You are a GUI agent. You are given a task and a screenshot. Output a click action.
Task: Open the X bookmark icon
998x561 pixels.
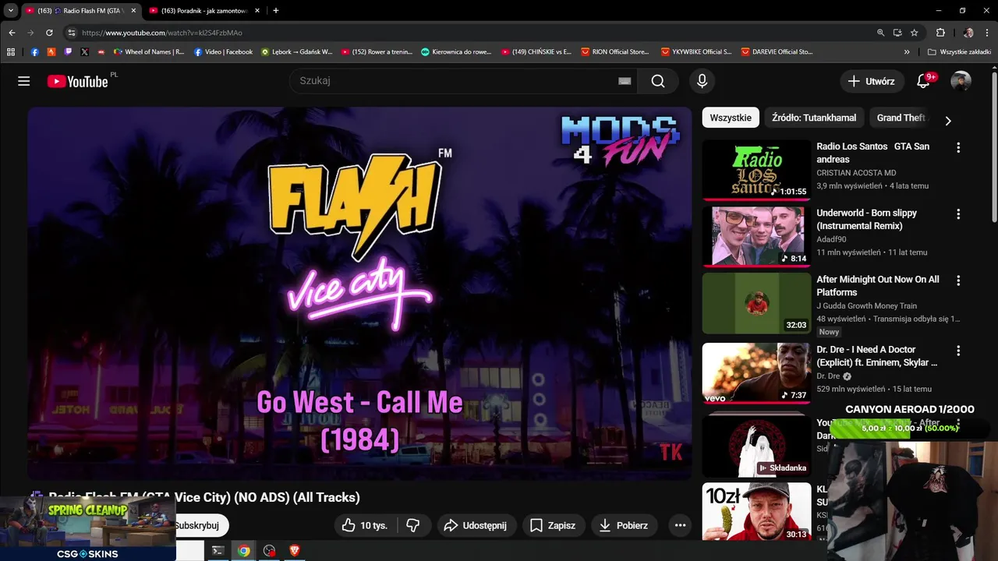(84, 52)
